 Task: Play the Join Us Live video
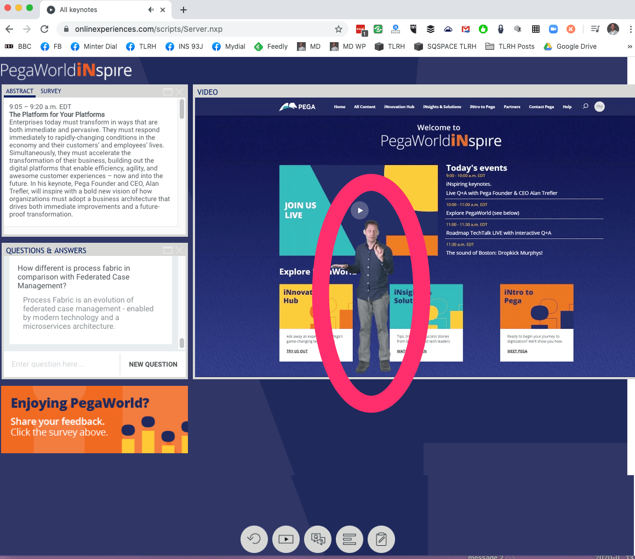click(x=359, y=210)
